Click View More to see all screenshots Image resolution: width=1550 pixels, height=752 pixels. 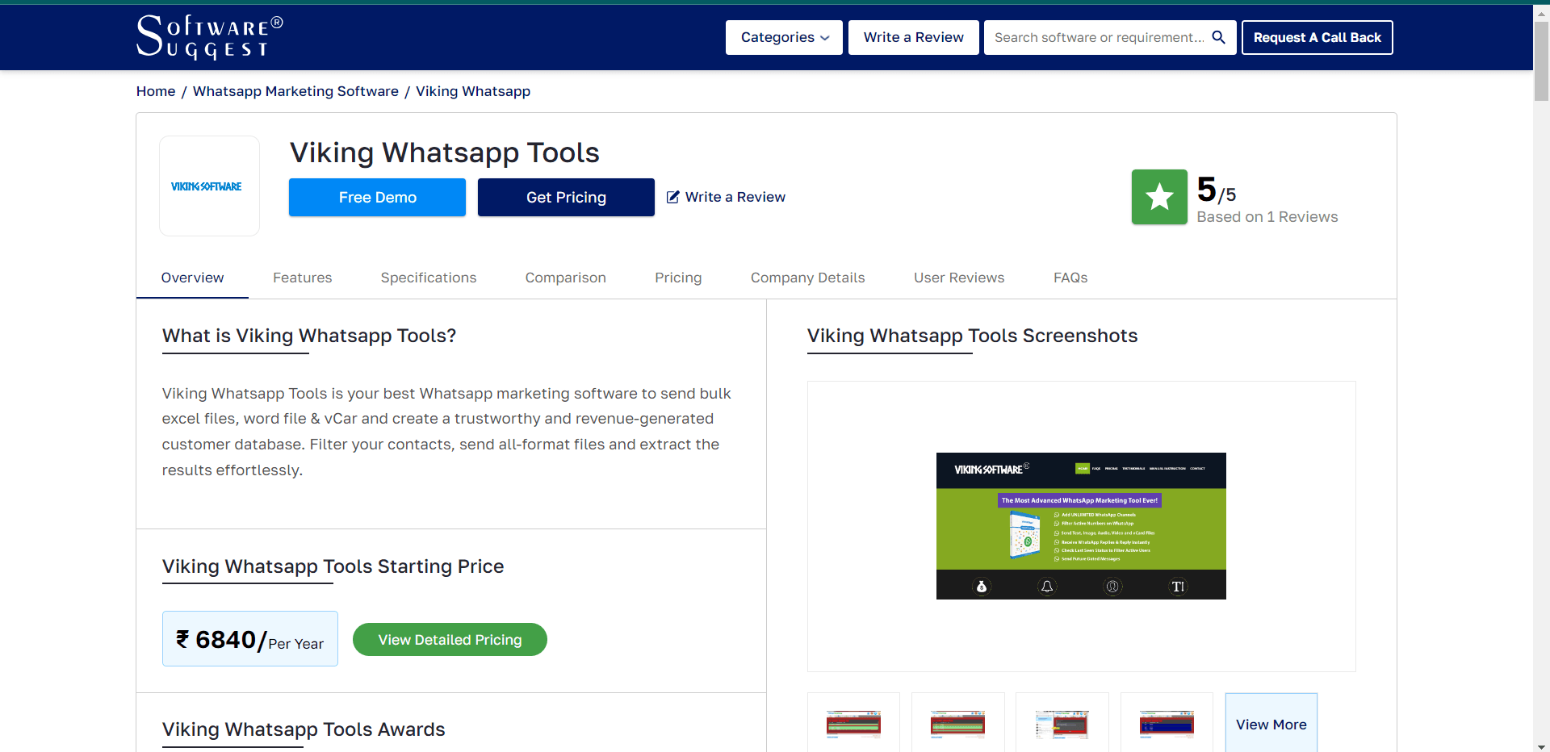pos(1271,724)
